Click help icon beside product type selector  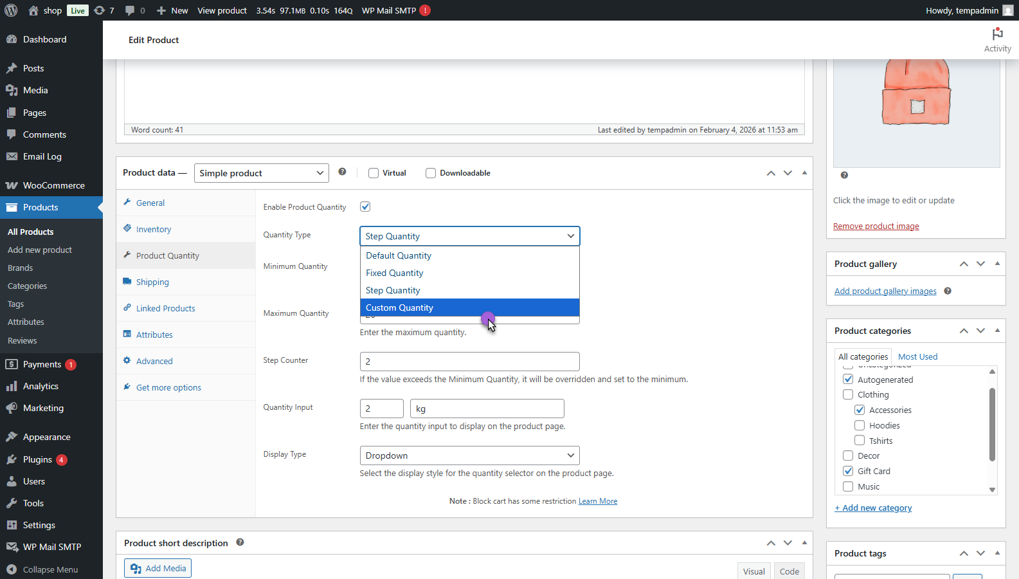click(x=342, y=172)
